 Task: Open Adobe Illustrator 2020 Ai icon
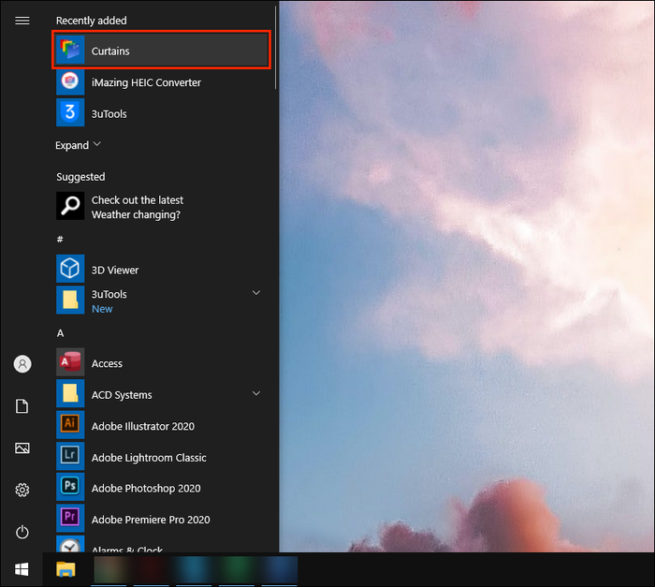click(70, 425)
